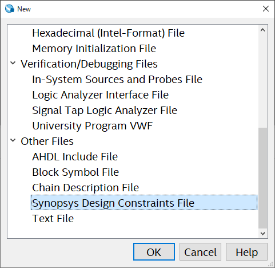The height and width of the screenshot is (268, 275).
Task: Collapse the Verification/Debugging Files group
Action: [x=13, y=63]
